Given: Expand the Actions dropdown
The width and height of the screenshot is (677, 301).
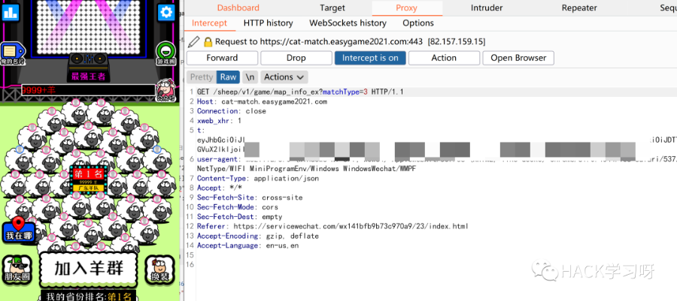Looking at the screenshot, I should 284,77.
